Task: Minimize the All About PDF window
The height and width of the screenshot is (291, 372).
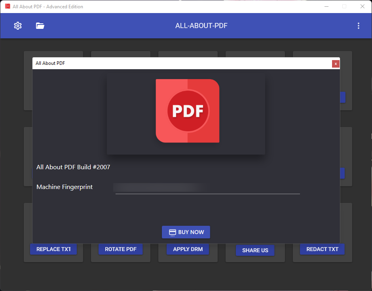Action: tap(326, 6)
